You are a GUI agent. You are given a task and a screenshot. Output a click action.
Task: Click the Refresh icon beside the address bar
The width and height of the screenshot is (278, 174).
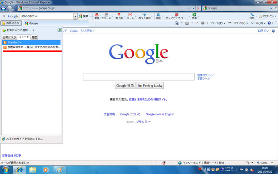pyautogui.click(x=192, y=8)
